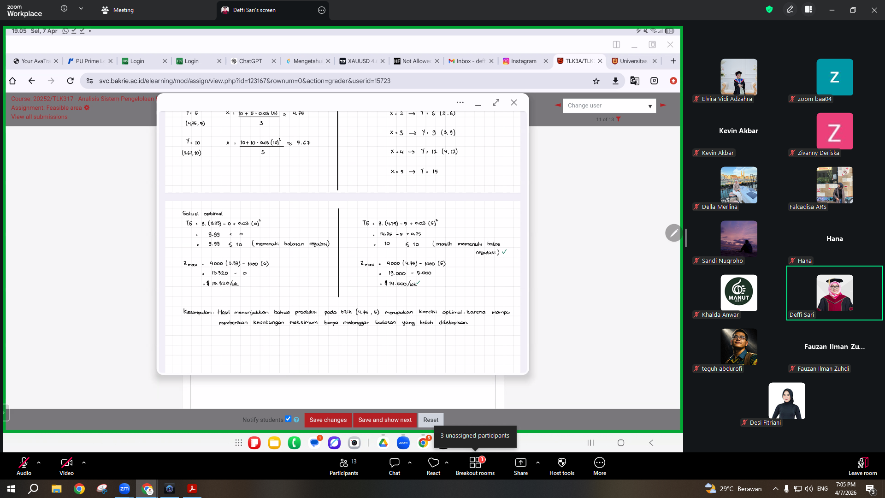Click the Share screen button

[x=521, y=466]
